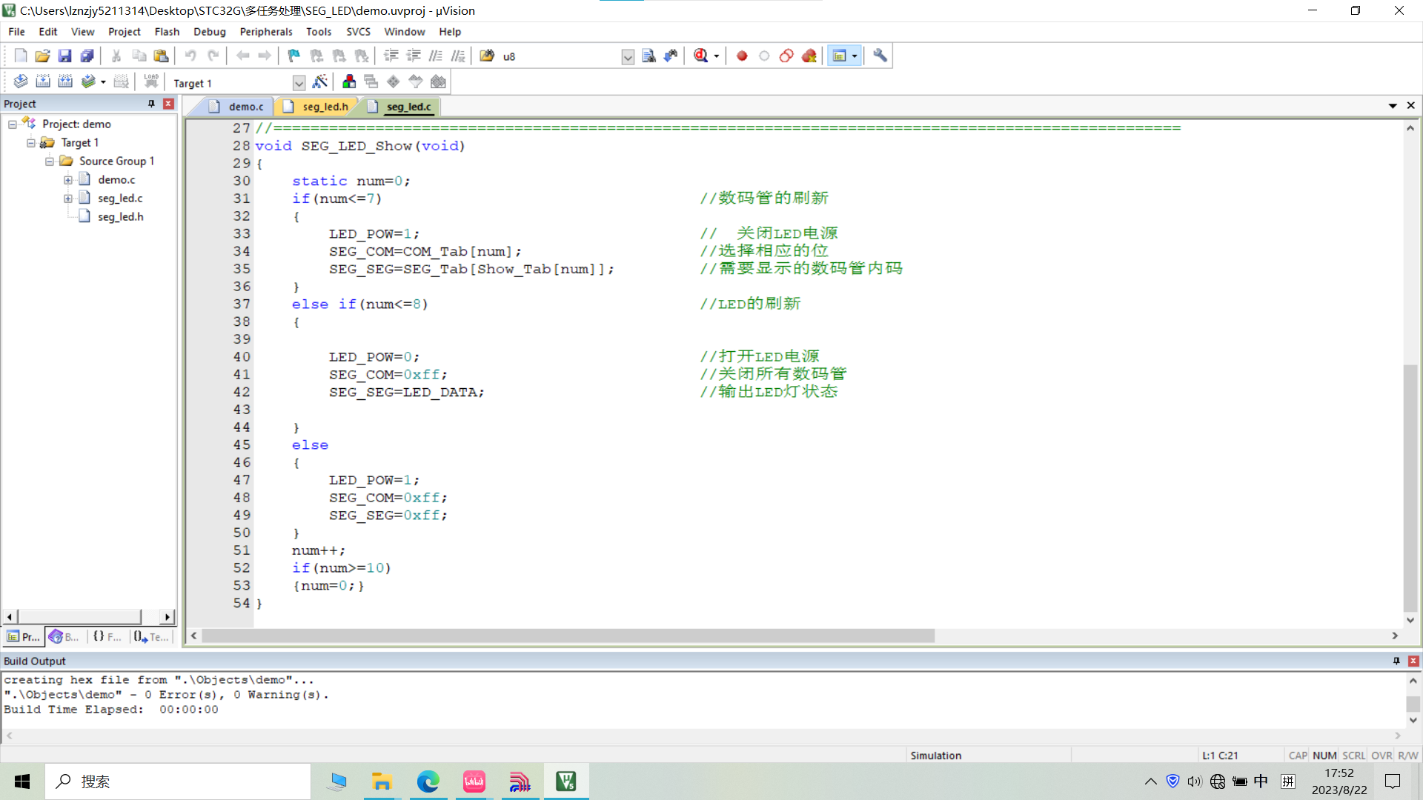Open Options for Target magic wand icon
Screen dimensions: 1423x800
[320, 81]
